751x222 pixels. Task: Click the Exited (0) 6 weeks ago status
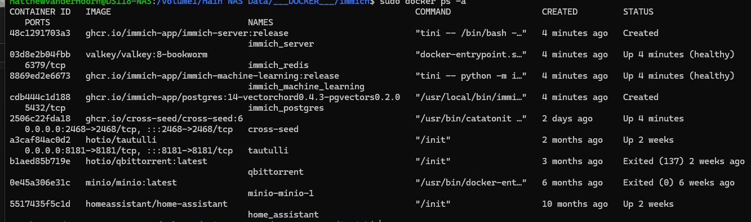(679, 183)
